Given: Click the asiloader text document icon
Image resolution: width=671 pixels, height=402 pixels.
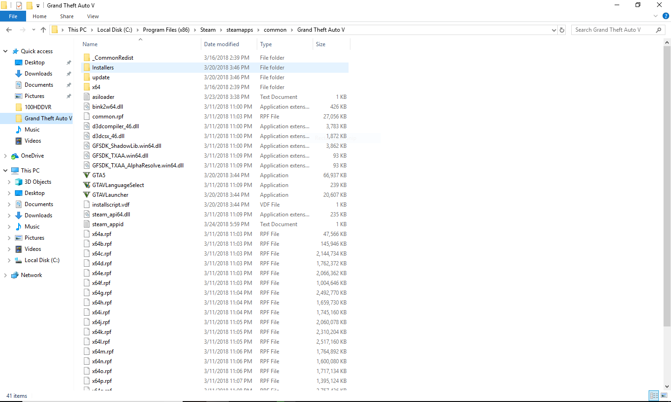Looking at the screenshot, I should [87, 97].
